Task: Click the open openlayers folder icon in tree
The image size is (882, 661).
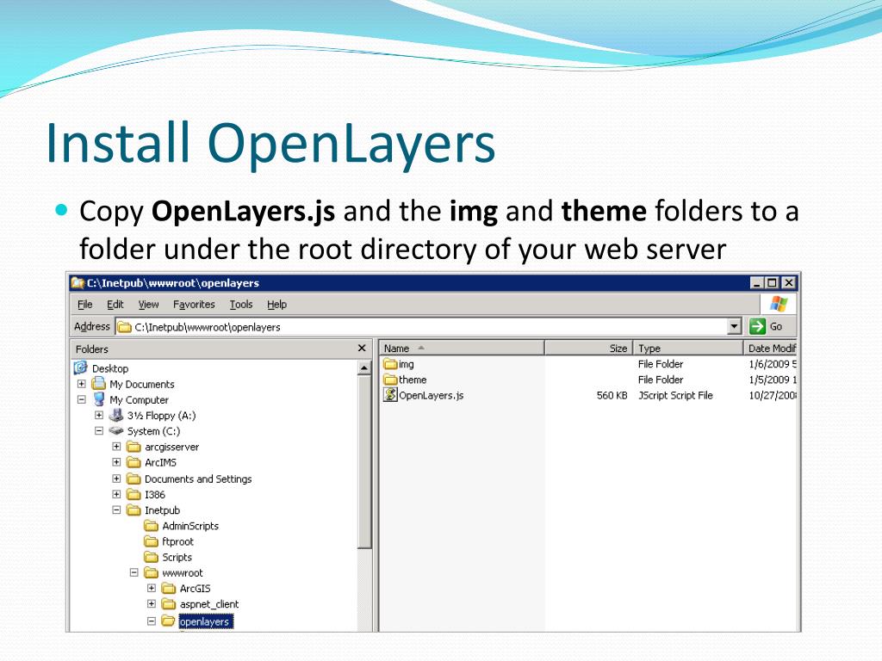Action: pyautogui.click(x=169, y=621)
